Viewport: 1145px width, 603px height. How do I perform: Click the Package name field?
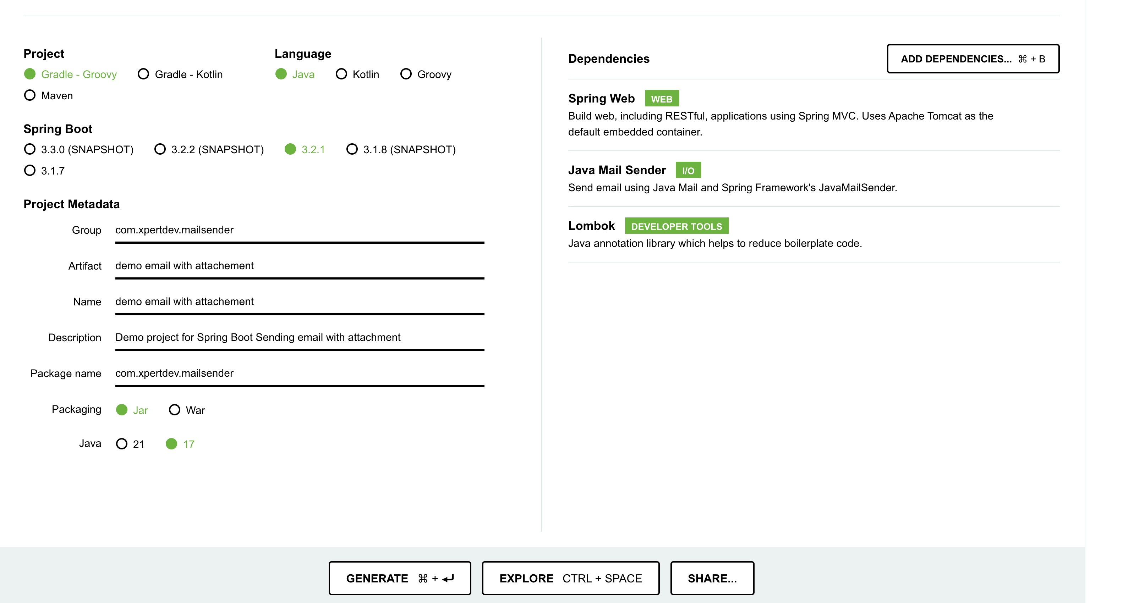tap(299, 373)
